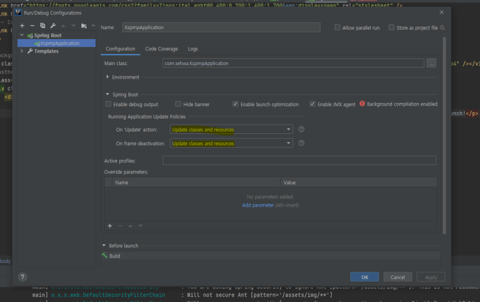Screen dimensions: 480x302
Task: Move configuration up arrow in toolbar
Action: [x=63, y=25]
